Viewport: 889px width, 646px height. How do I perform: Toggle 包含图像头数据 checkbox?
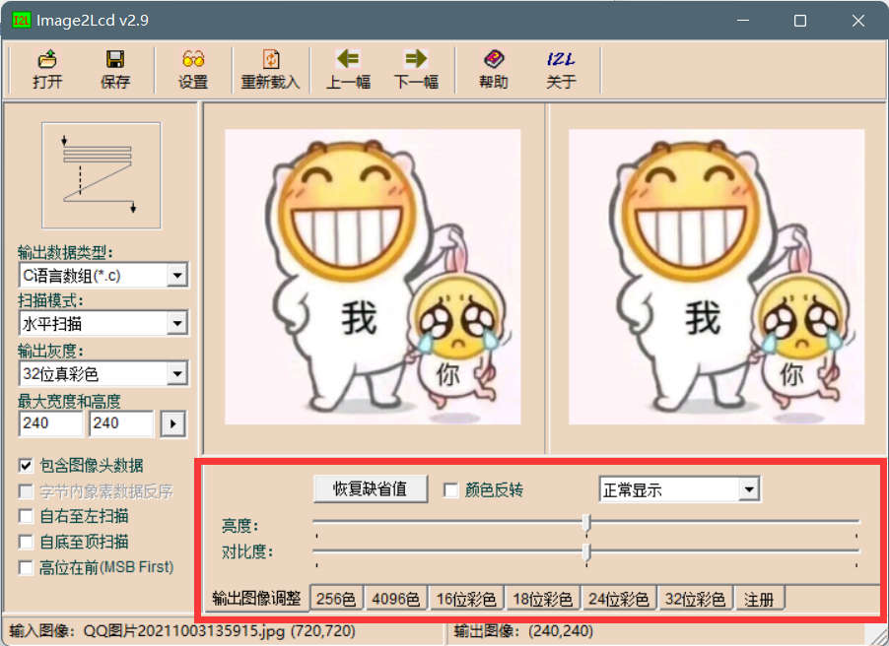click(x=26, y=466)
